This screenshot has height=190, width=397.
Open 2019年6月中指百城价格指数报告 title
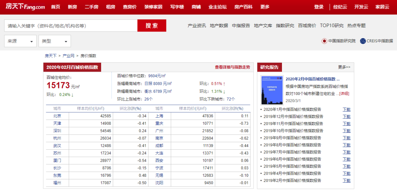click(292, 159)
